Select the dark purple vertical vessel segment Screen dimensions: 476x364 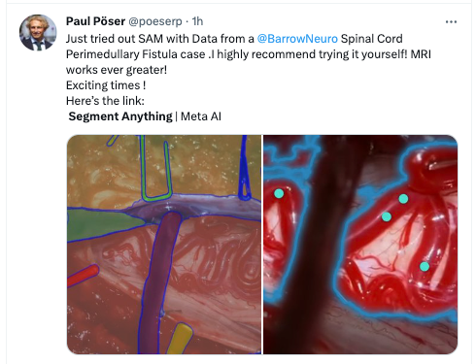point(158,281)
